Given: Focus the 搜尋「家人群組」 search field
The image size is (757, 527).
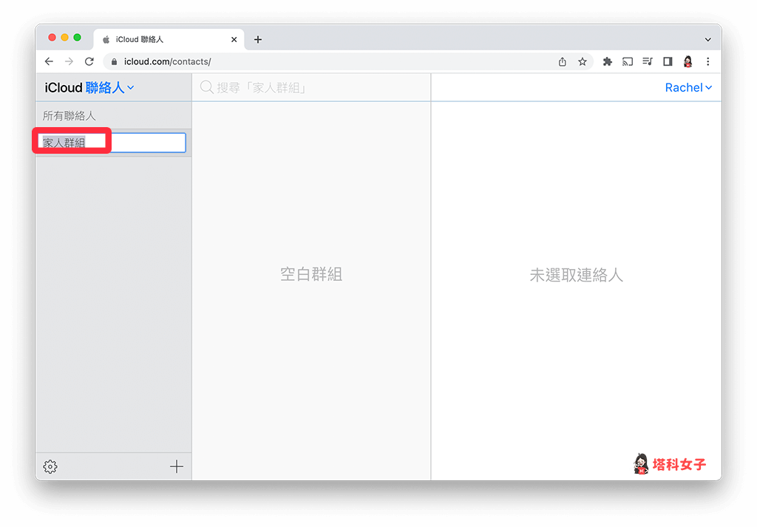Looking at the screenshot, I should [x=311, y=87].
